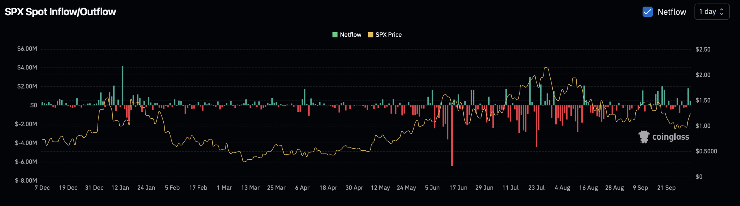Select the 7 Dec date label on x-axis
This screenshot has height=206, width=740.
42,188
